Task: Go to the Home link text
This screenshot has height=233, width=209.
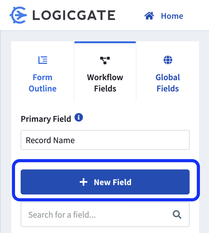Action: [172, 16]
